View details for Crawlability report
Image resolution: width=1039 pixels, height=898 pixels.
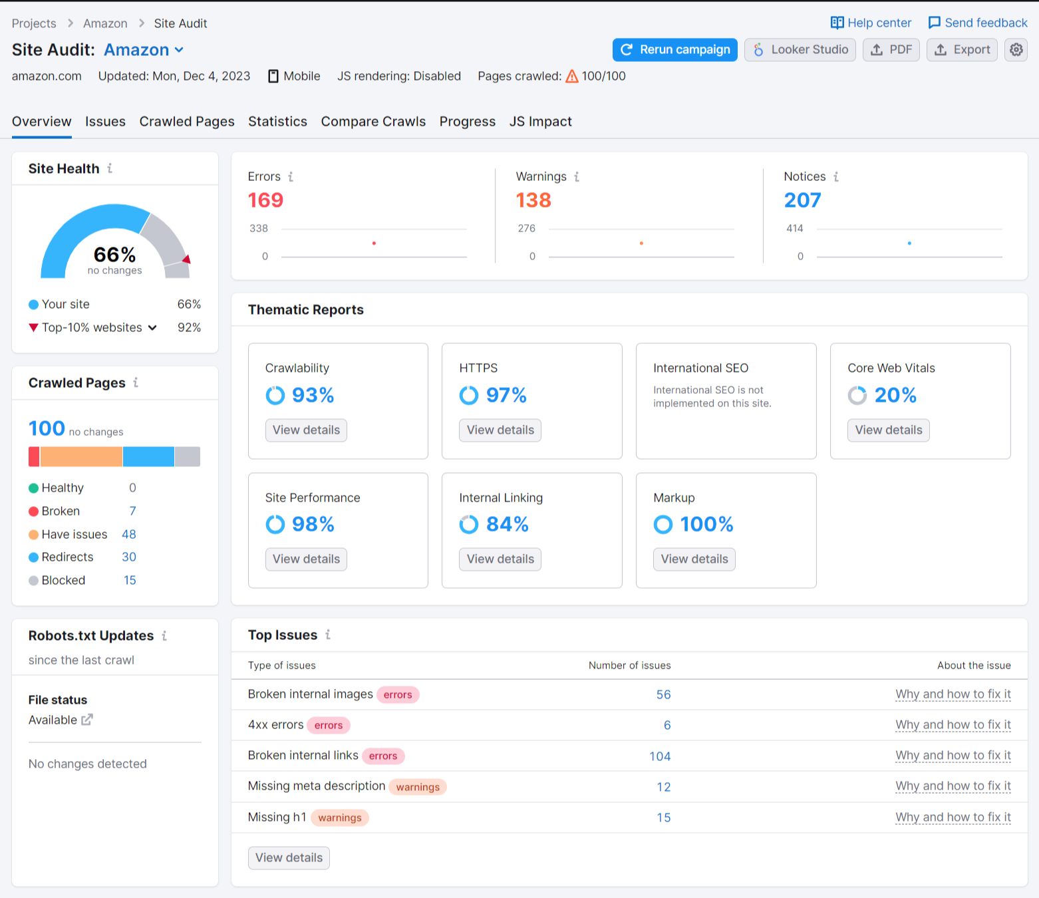(306, 430)
